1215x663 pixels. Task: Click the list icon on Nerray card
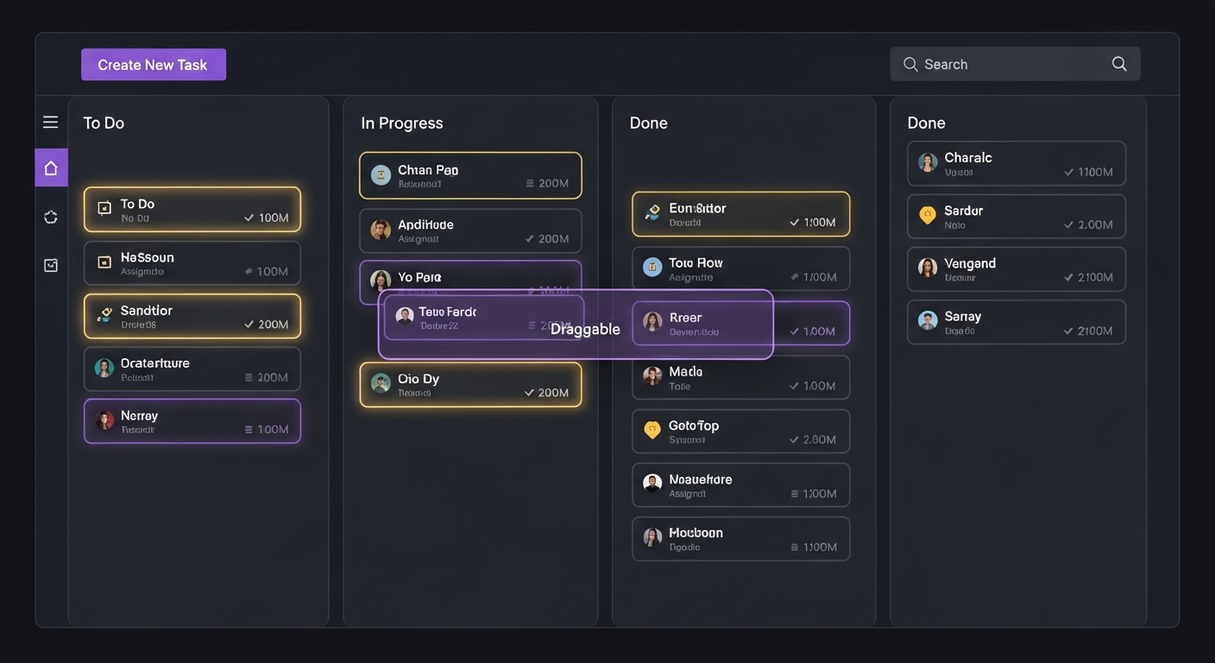249,429
